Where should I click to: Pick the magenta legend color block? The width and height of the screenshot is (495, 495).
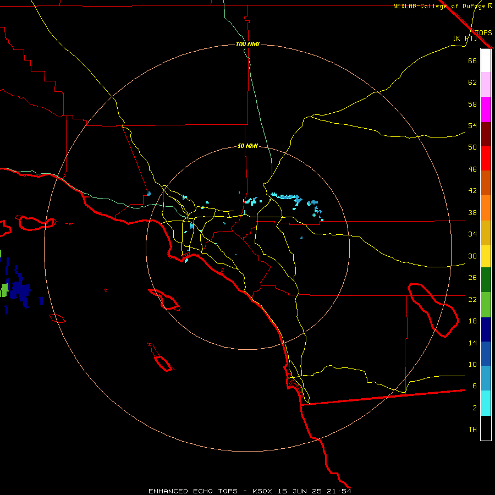click(x=486, y=109)
